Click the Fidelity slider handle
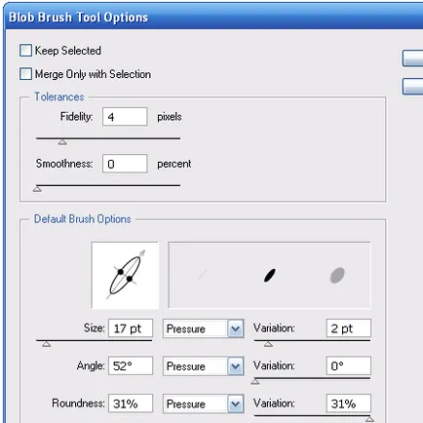423x423 pixels. 62,142
